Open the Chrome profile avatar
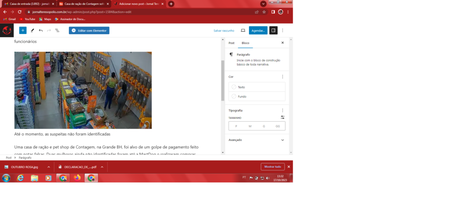449x213 pixels. pos(281,12)
